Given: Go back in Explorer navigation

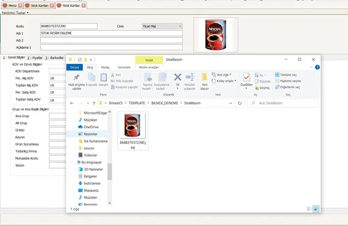Looking at the screenshot, I should pos(72,103).
